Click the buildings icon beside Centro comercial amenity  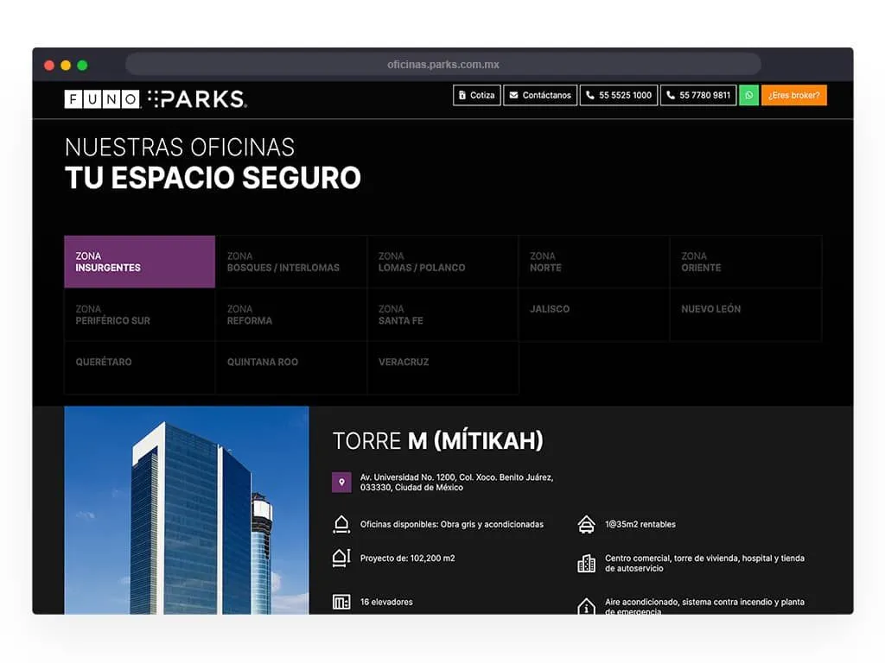(x=586, y=563)
